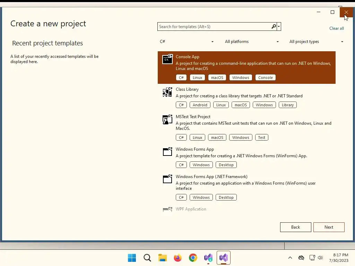Open the All project types dropdown
The width and height of the screenshot is (355, 266).
pos(316,42)
